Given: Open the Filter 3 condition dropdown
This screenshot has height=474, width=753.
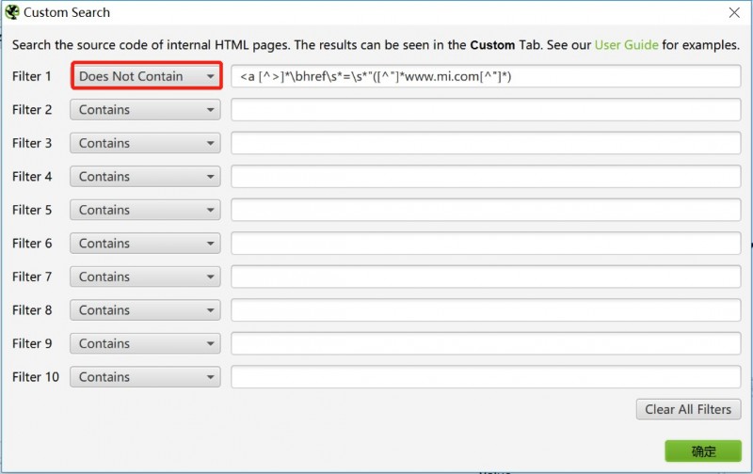Looking at the screenshot, I should coord(145,143).
